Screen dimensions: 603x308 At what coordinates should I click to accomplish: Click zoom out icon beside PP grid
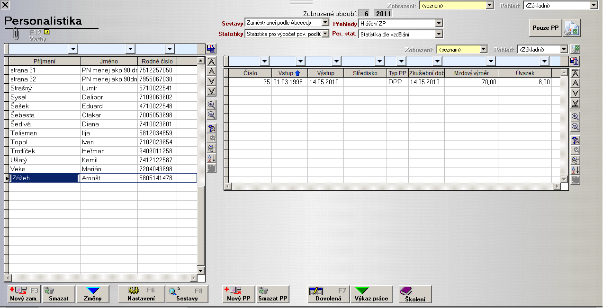(575, 127)
